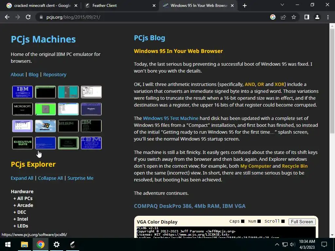This screenshot has width=335, height=251.
Task: Open the About link
Action: click(x=17, y=75)
